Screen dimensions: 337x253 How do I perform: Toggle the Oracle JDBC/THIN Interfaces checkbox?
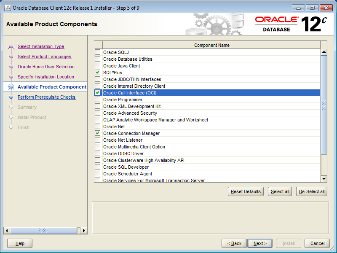point(98,79)
